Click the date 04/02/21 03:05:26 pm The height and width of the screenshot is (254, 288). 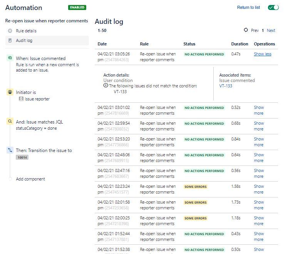click(114, 57)
